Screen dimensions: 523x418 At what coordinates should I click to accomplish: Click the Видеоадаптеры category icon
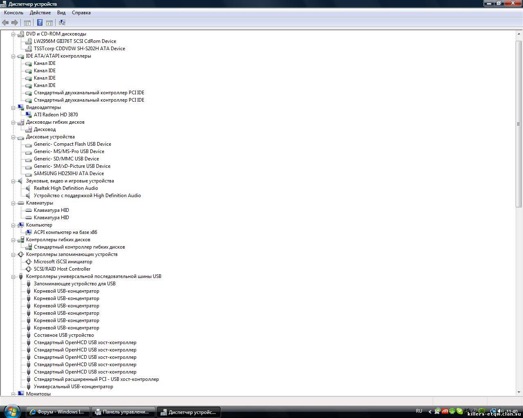tap(21, 107)
